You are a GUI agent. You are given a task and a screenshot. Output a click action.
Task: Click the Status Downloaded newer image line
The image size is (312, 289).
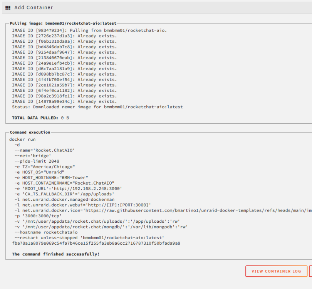97,107
